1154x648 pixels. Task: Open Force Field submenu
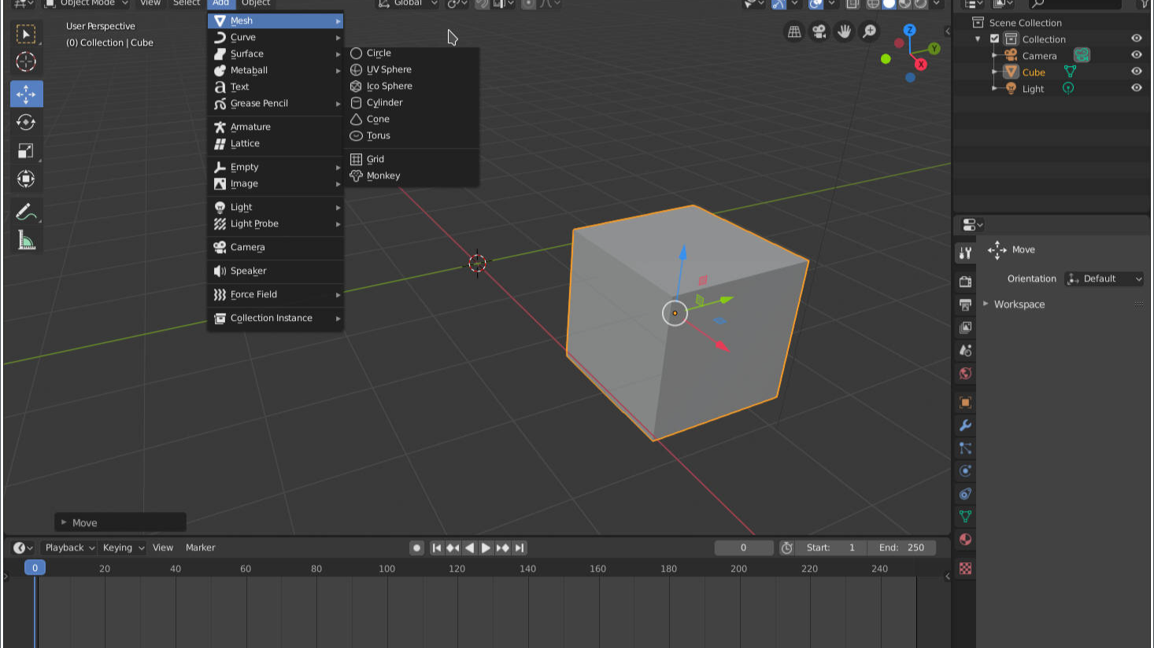coord(276,294)
